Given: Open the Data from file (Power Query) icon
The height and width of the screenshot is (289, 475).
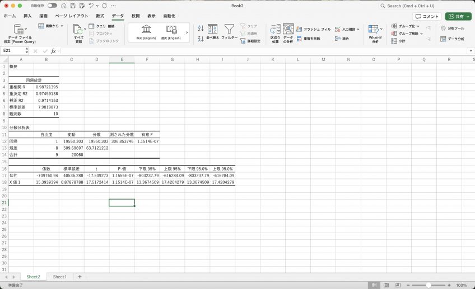Looking at the screenshot, I should coord(19,29).
